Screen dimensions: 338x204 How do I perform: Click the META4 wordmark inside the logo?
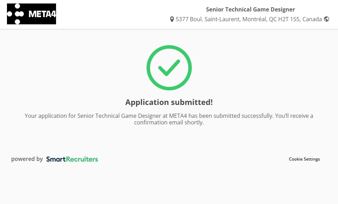42,14
